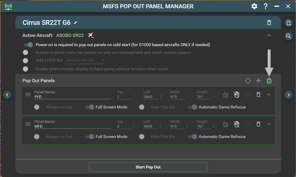
Task: Enable Add a HUD Bar toggle
Action: pyautogui.click(x=26, y=60)
